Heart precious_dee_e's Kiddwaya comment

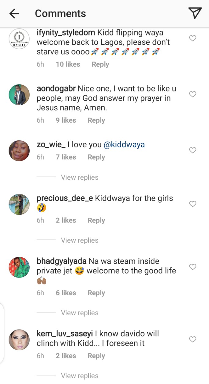click(192, 204)
